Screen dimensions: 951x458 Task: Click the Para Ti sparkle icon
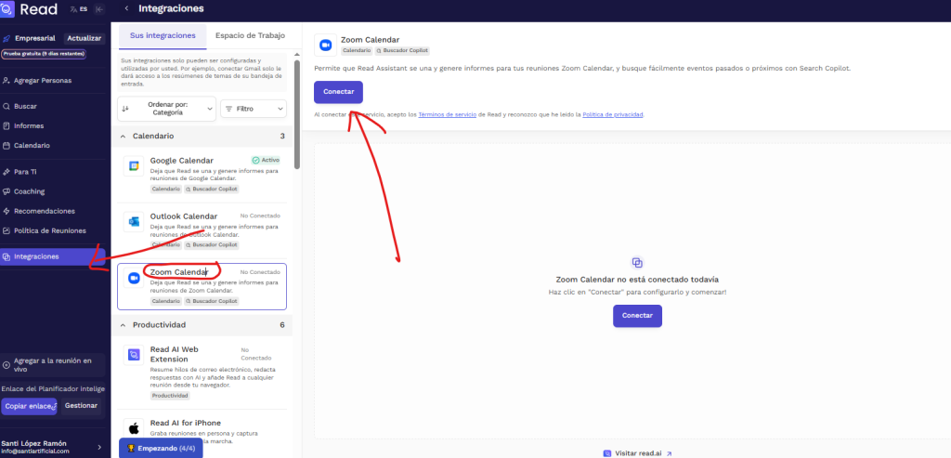click(7, 172)
